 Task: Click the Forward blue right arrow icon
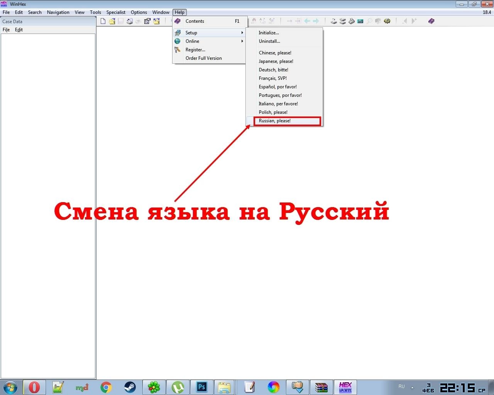pyautogui.click(x=316, y=21)
